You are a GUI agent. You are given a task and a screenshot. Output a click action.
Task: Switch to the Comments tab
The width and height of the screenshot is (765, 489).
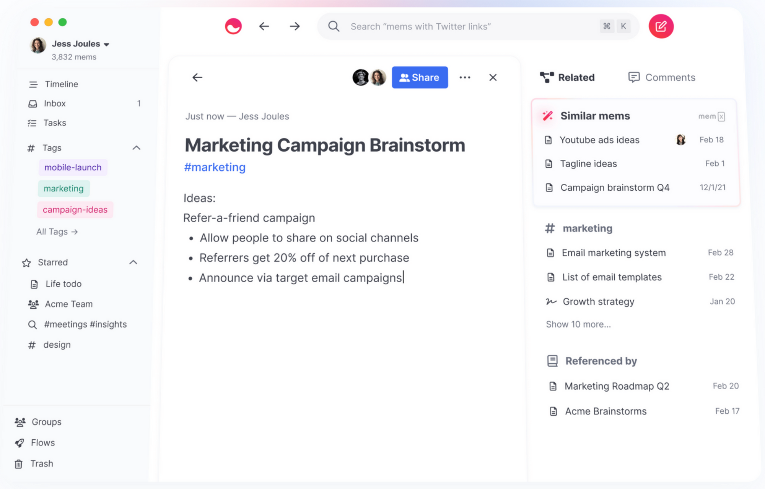pos(662,78)
